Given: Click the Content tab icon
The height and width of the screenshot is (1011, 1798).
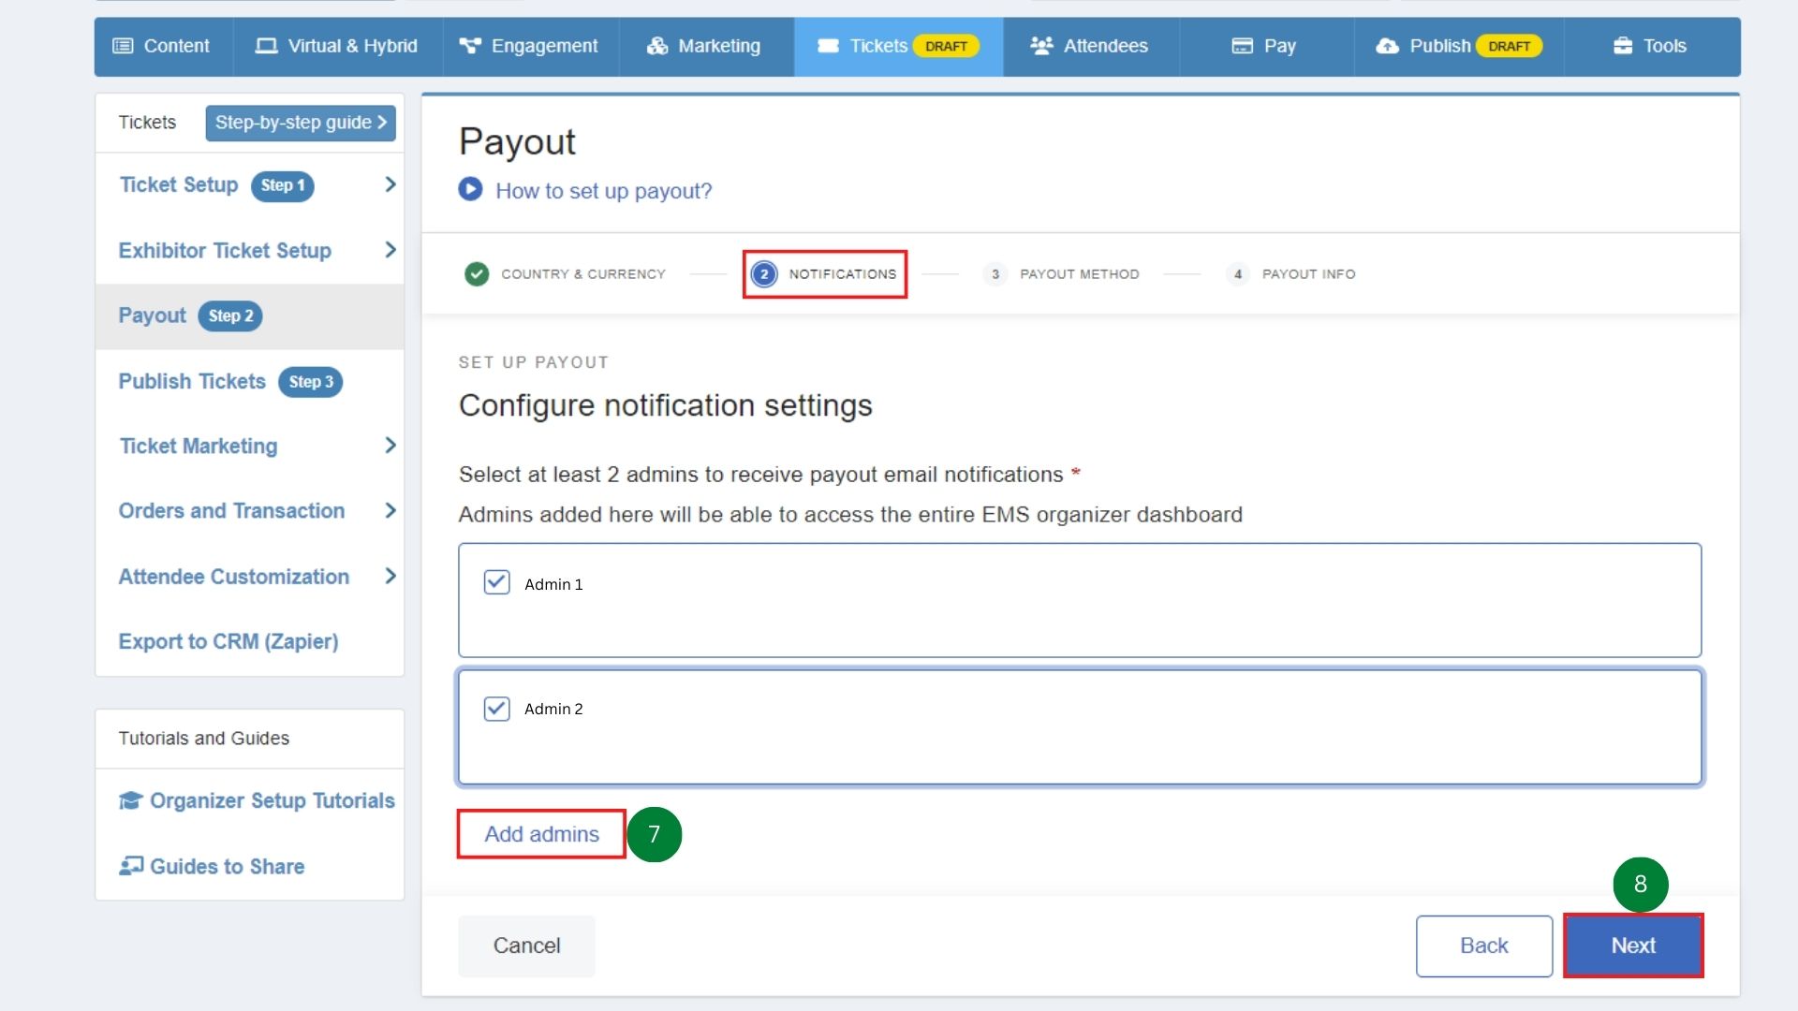Looking at the screenshot, I should pyautogui.click(x=123, y=46).
